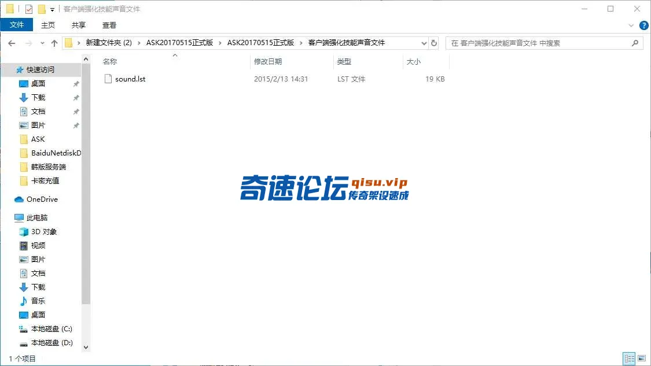Screen dimensions: 651x366
Task: Switch to the 主页 ribbon tab
Action: point(48,25)
